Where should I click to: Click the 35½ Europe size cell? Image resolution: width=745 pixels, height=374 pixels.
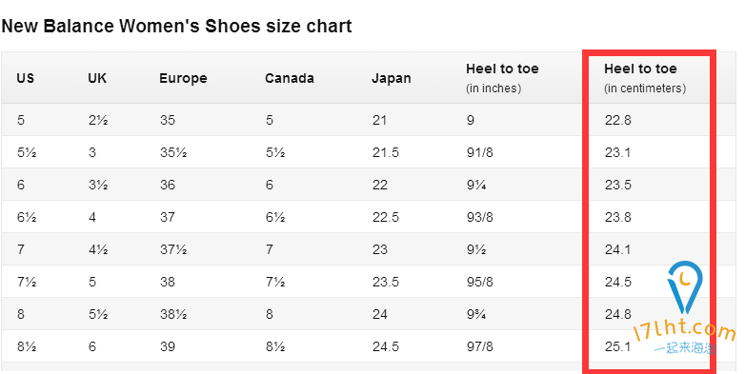tap(173, 152)
